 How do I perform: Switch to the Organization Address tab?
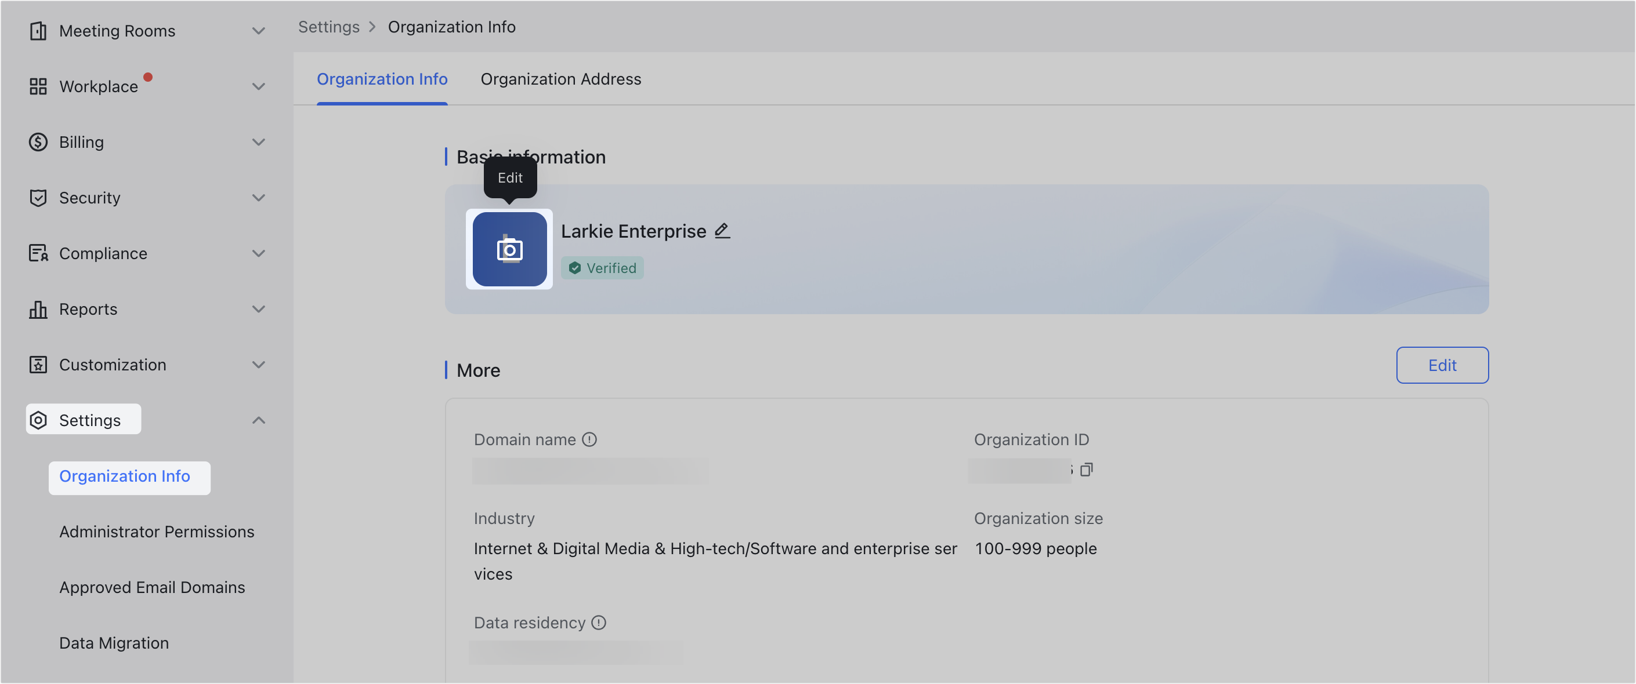(x=561, y=79)
